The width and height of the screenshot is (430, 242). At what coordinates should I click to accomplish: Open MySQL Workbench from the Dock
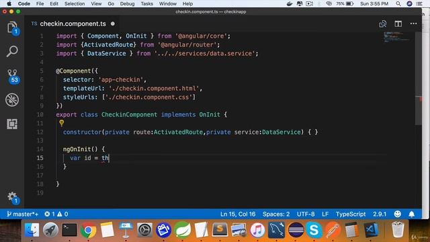click(x=276, y=230)
